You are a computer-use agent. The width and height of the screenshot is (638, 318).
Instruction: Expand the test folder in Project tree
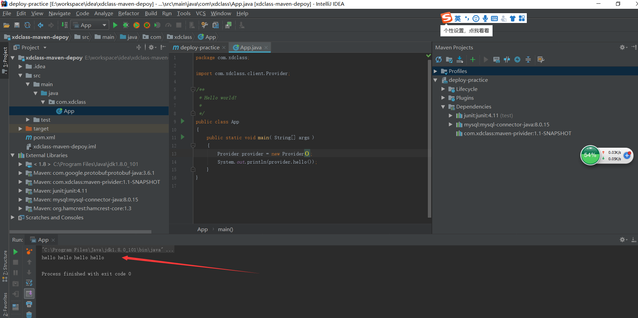tap(28, 120)
